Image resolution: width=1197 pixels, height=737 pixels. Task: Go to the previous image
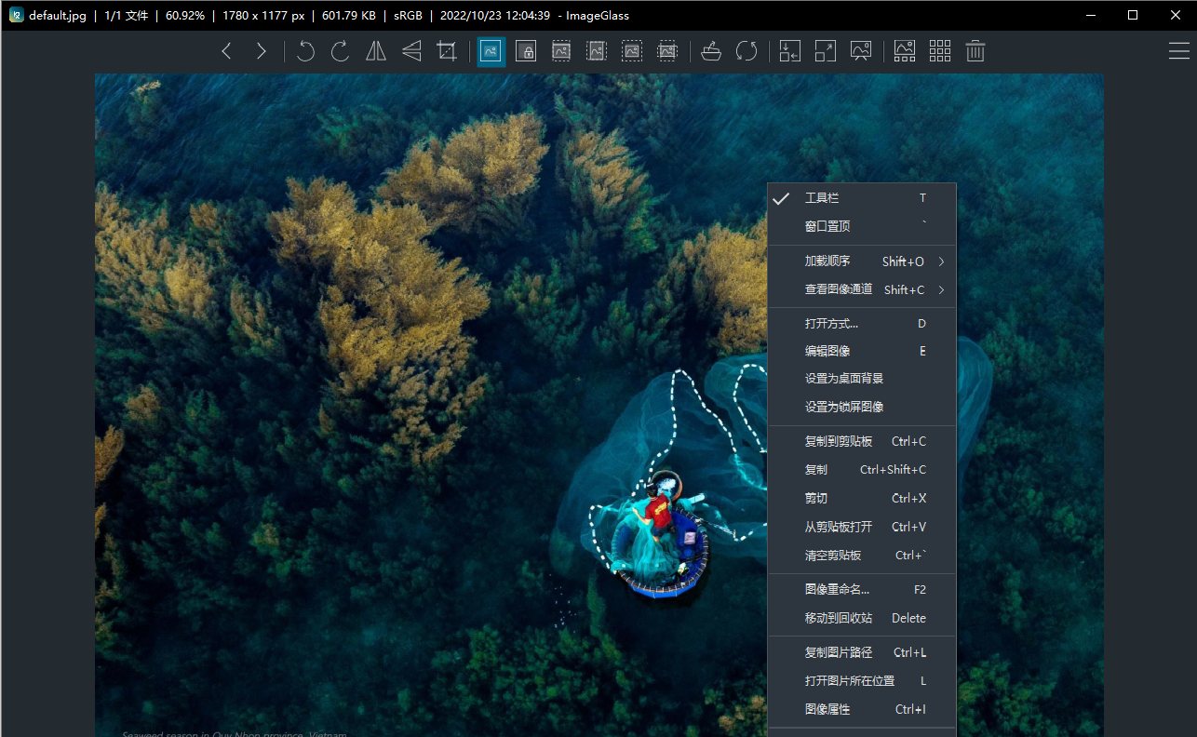(x=226, y=51)
